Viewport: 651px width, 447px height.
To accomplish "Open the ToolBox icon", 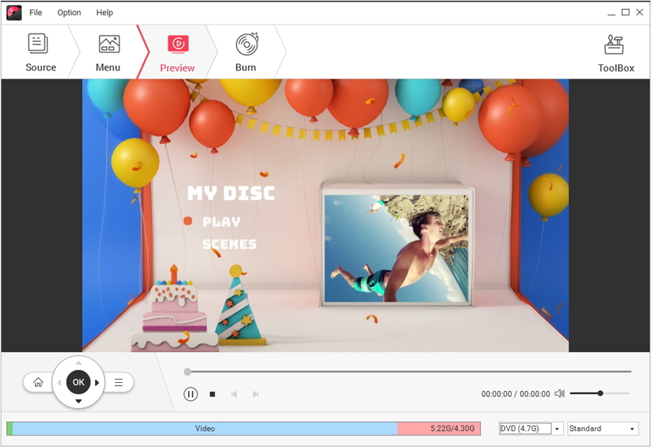I will click(x=615, y=45).
